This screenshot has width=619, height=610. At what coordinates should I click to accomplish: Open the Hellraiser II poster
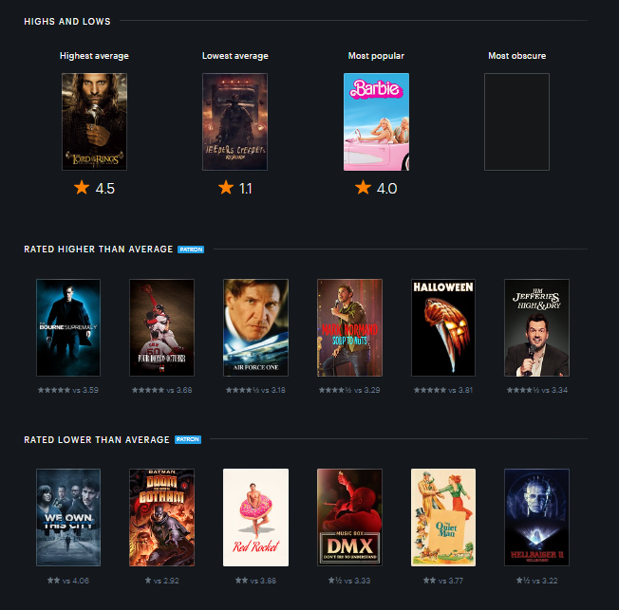click(x=537, y=518)
